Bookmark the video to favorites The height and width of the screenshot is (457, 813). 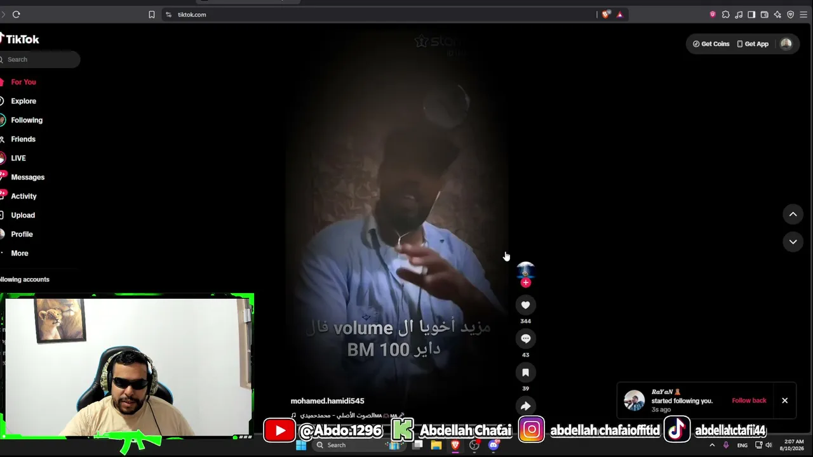point(525,373)
